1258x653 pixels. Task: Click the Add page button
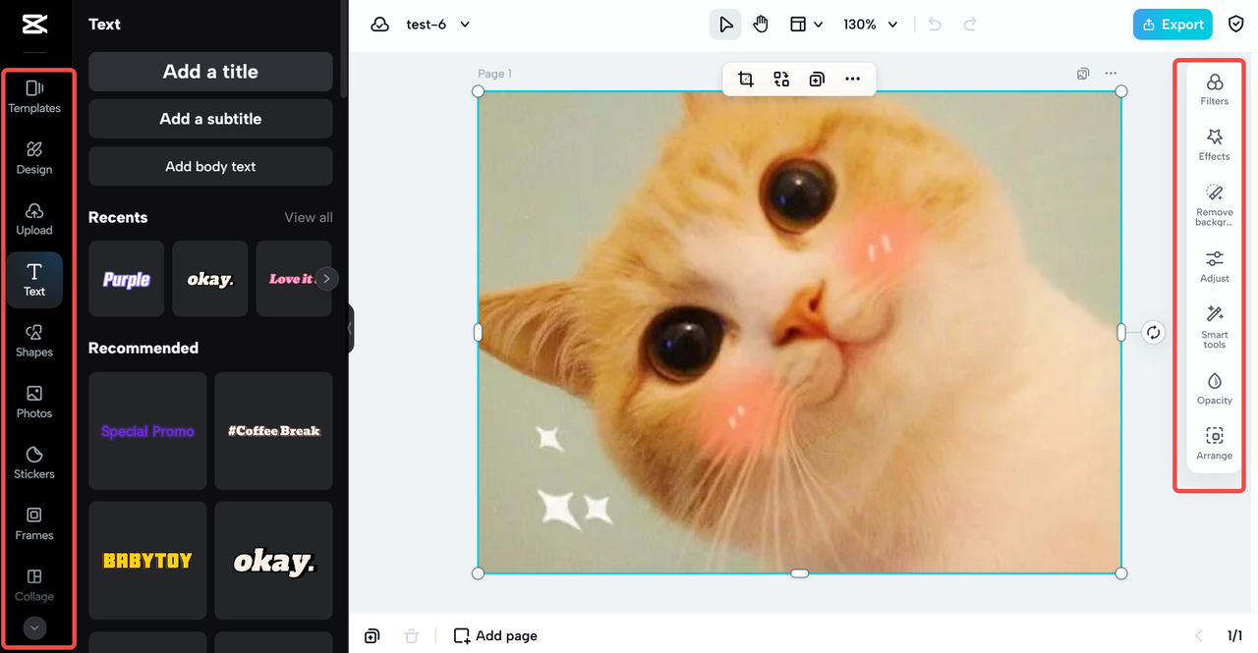[x=495, y=636]
